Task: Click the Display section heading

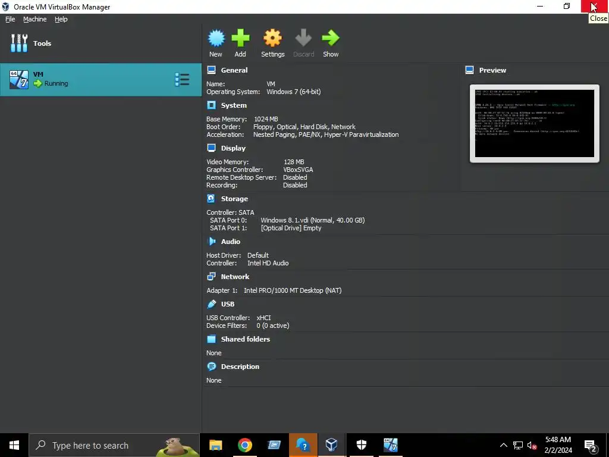Action: 233,148
